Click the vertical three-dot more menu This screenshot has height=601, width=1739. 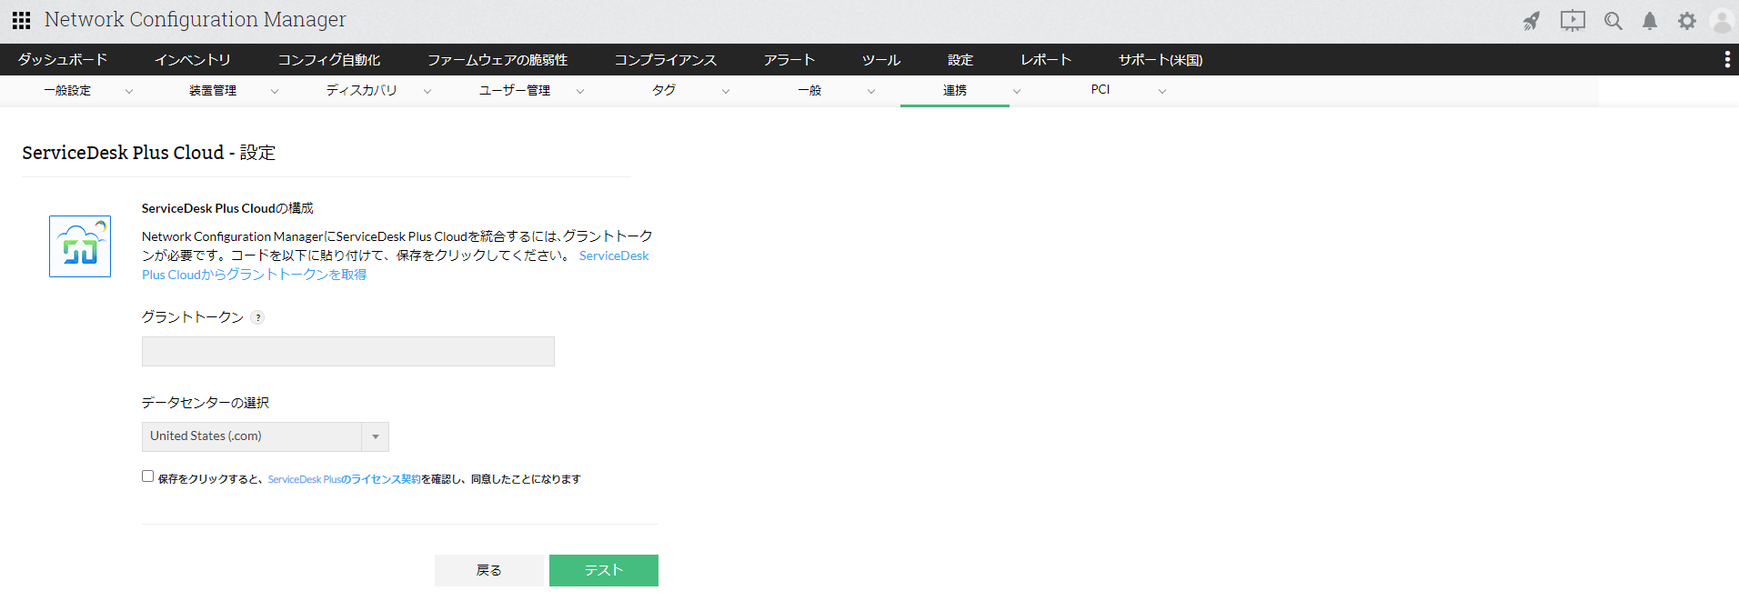pyautogui.click(x=1727, y=59)
